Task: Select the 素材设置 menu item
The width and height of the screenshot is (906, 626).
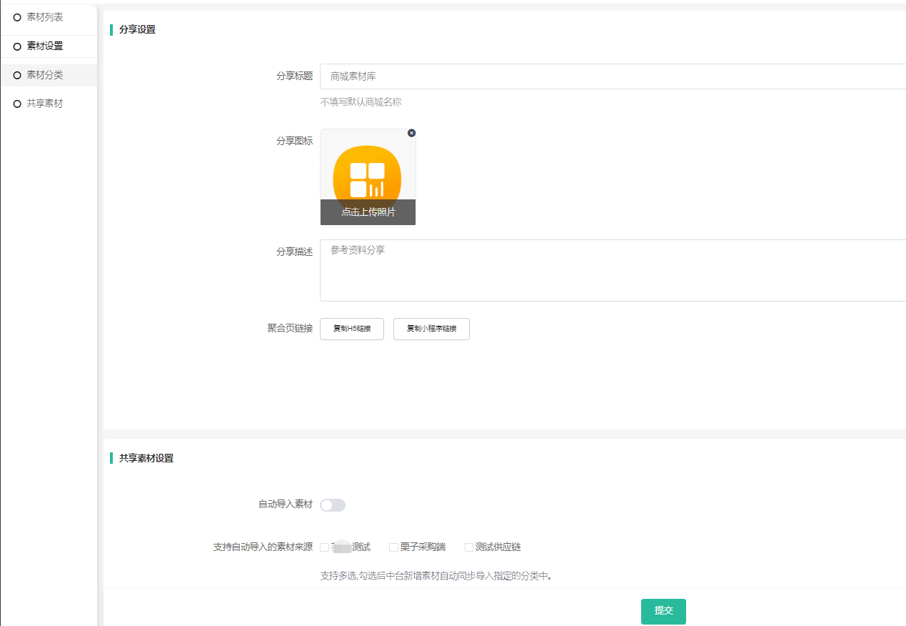Action: click(45, 46)
